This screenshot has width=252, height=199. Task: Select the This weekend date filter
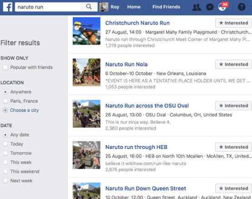(5, 172)
